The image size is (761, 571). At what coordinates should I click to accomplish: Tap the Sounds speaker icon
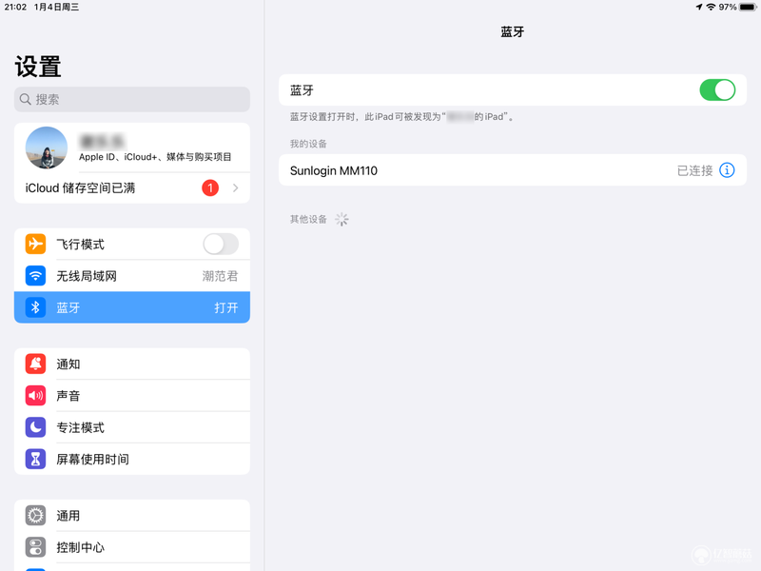tap(35, 395)
